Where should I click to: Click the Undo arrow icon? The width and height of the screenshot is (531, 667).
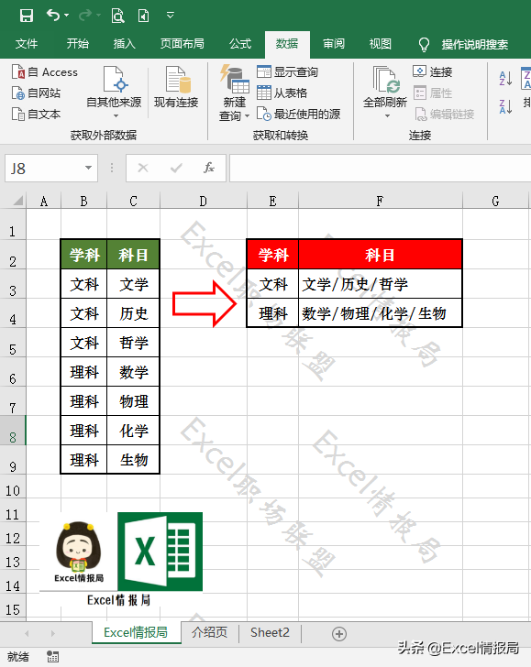point(53,16)
